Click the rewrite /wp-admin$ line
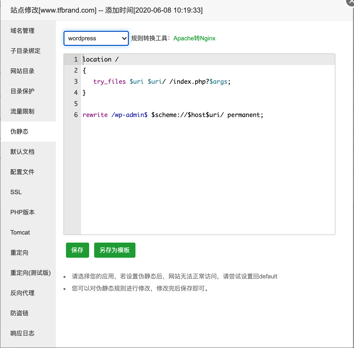Viewport: 354px width, 348px height. coord(173,115)
